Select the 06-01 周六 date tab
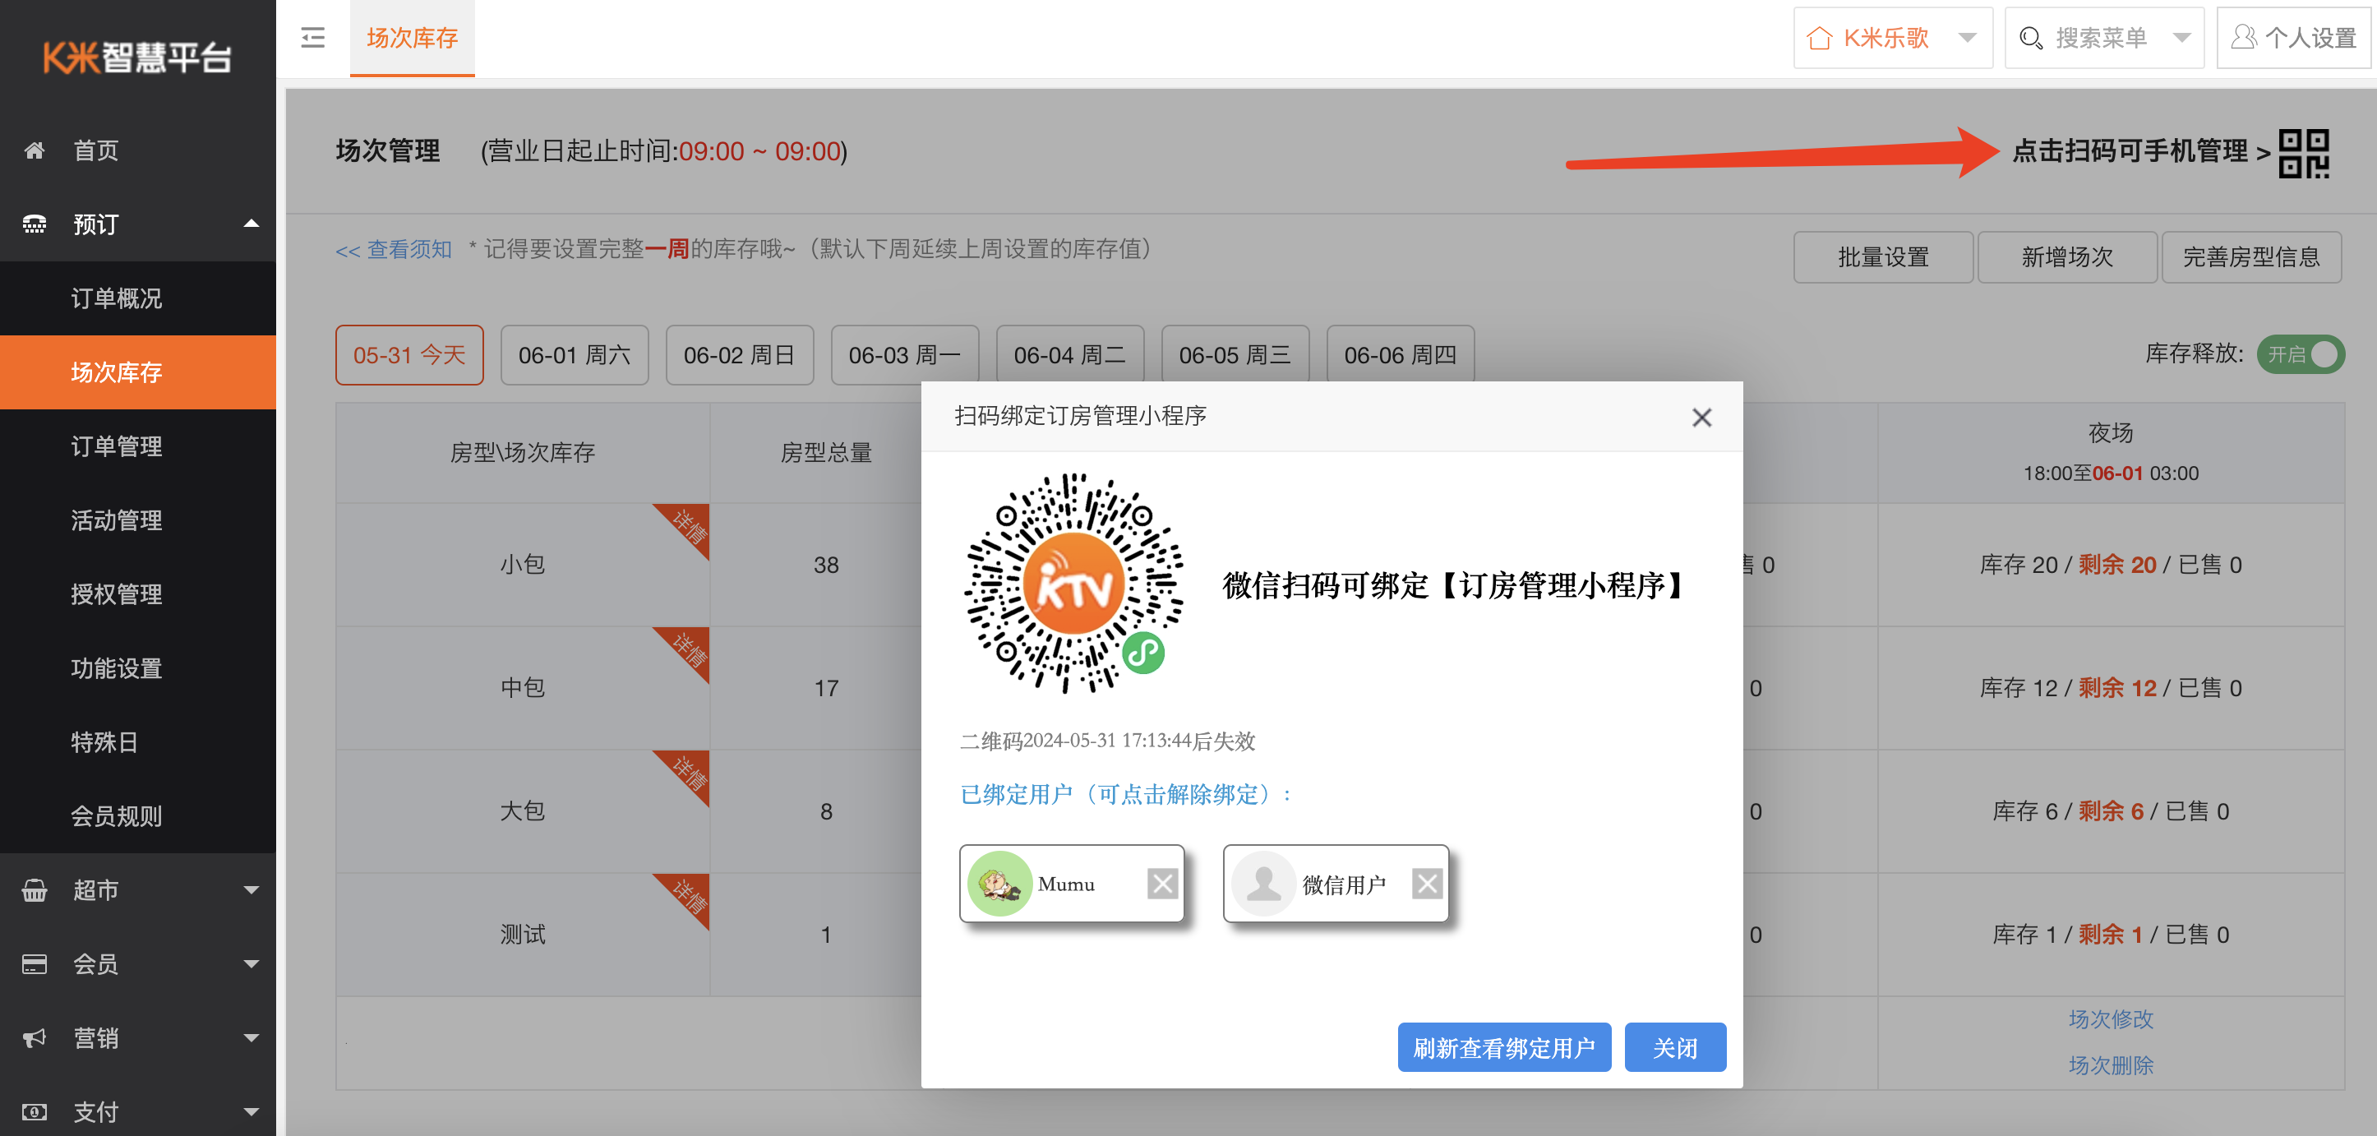Image resolution: width=2377 pixels, height=1136 pixels. coord(574,354)
